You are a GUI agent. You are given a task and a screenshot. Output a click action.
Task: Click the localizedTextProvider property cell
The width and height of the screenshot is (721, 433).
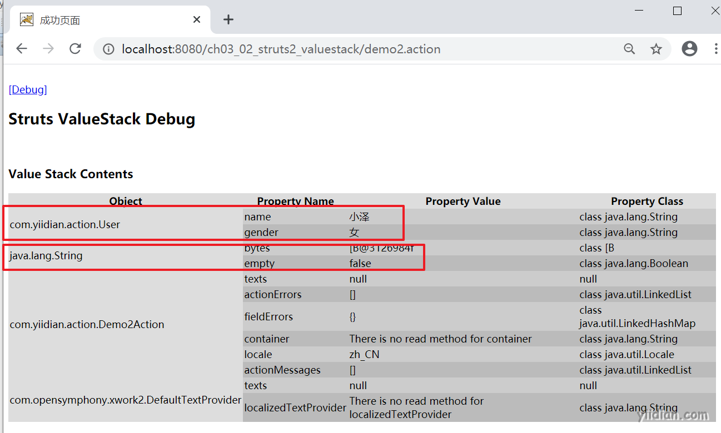point(295,407)
